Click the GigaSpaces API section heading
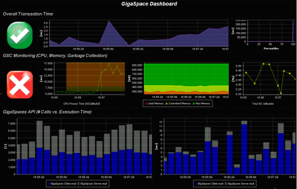The width and height of the screenshot is (297, 189). click(47, 112)
